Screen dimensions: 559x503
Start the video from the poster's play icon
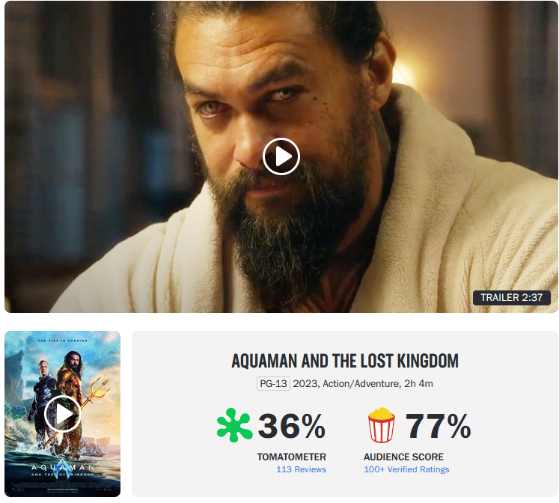pyautogui.click(x=63, y=414)
